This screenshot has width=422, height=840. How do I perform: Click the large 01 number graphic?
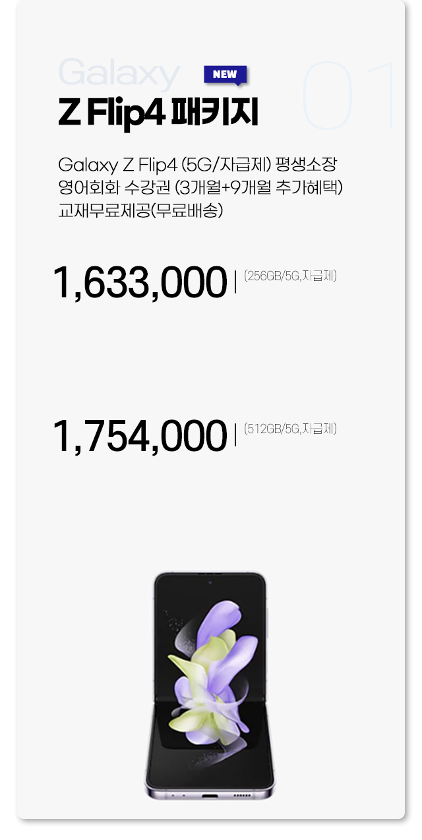(x=349, y=97)
